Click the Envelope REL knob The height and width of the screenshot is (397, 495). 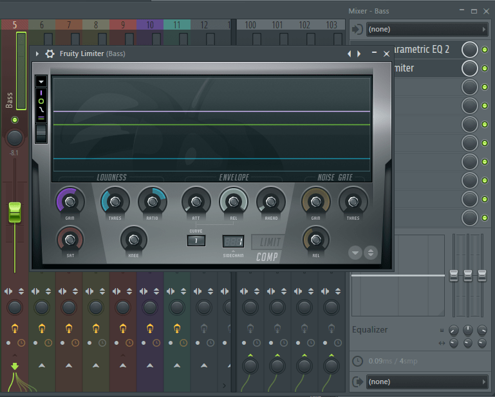[x=234, y=201]
